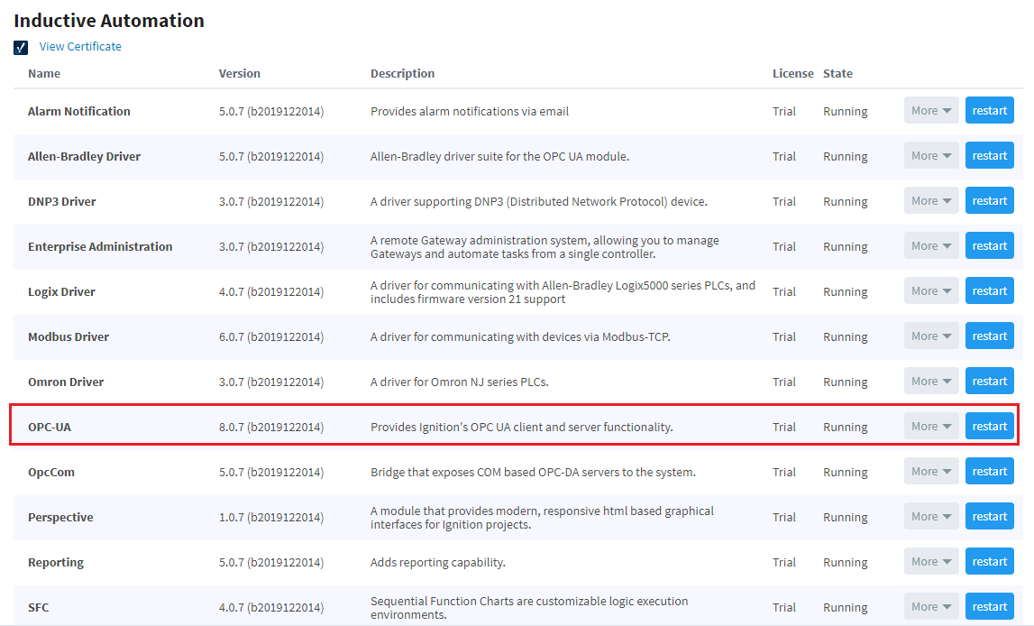The height and width of the screenshot is (626, 1034).
Task: Open More dropdown for DNP3 Driver
Action: (931, 200)
